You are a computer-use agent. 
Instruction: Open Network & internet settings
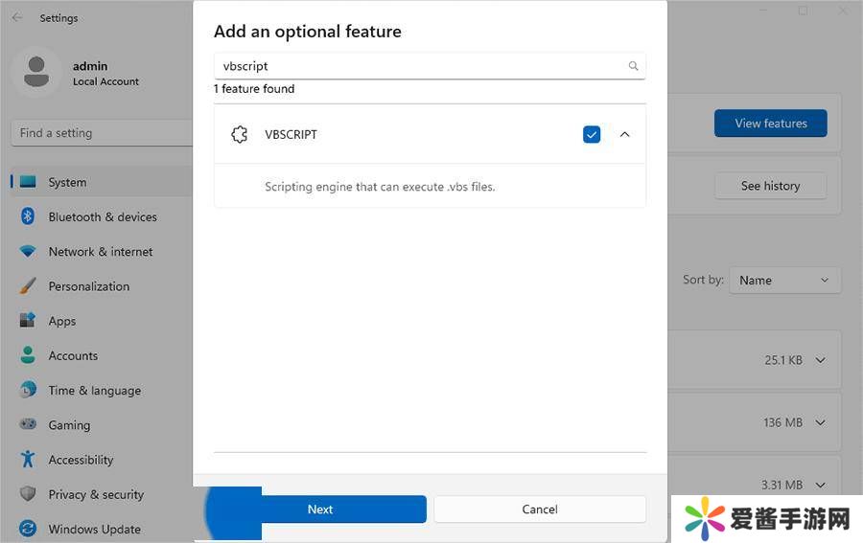coord(101,252)
